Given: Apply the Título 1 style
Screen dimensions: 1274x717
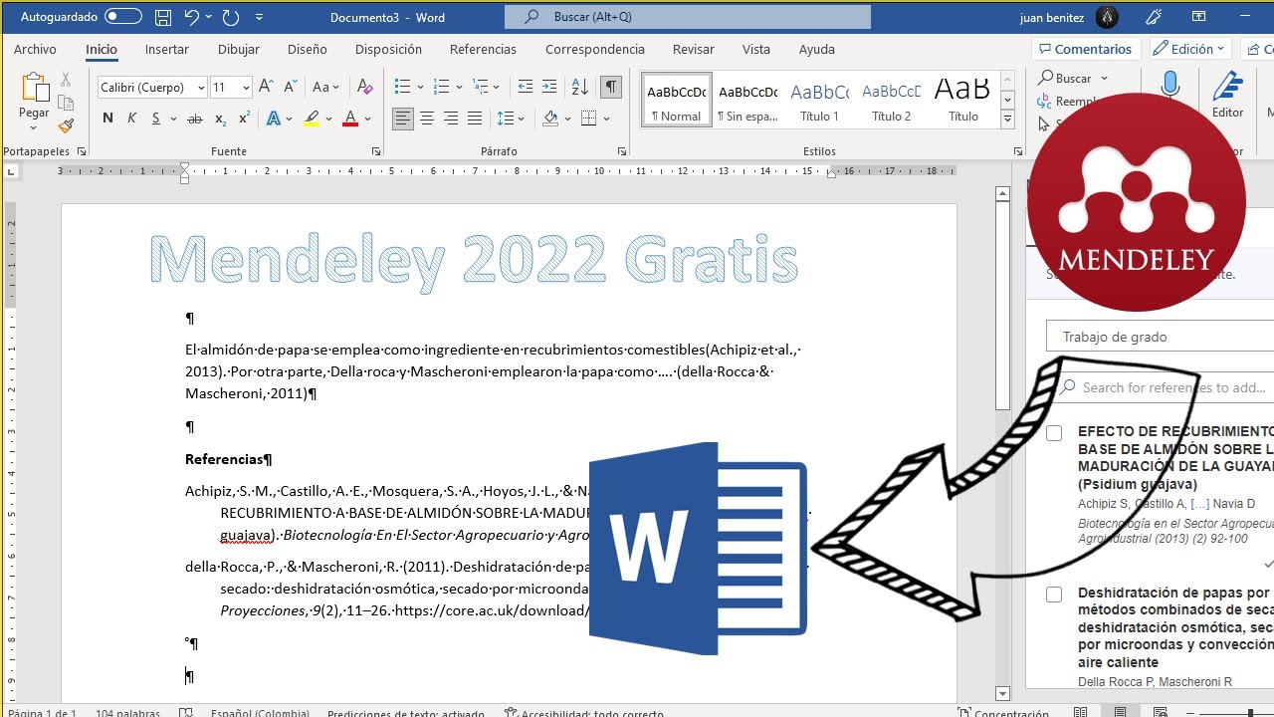Looking at the screenshot, I should click(819, 100).
